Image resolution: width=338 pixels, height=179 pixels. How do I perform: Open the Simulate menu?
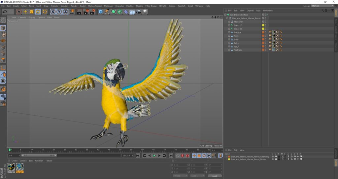(64, 6)
